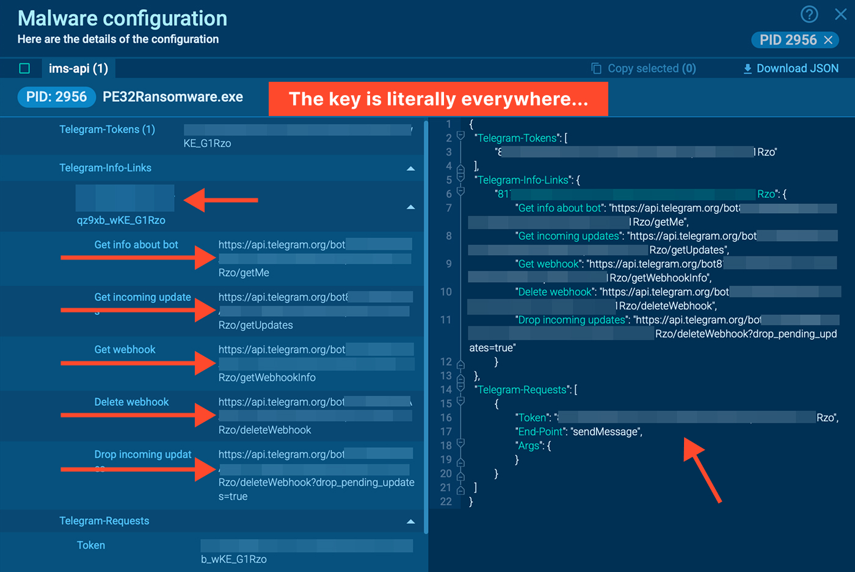Screen dimensions: 855x572
Task: Collapse the Telegram-Info-Links section
Action: [x=410, y=168]
